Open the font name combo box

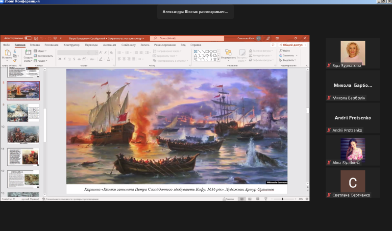click(73, 52)
